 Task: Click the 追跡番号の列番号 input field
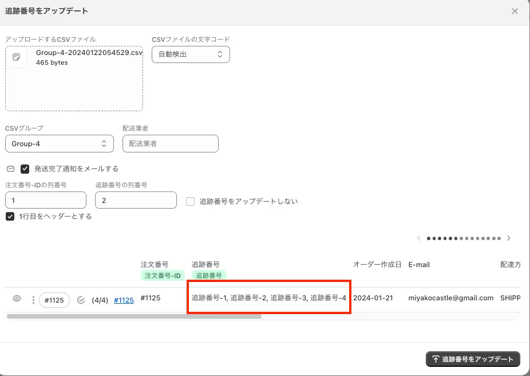[x=136, y=200]
